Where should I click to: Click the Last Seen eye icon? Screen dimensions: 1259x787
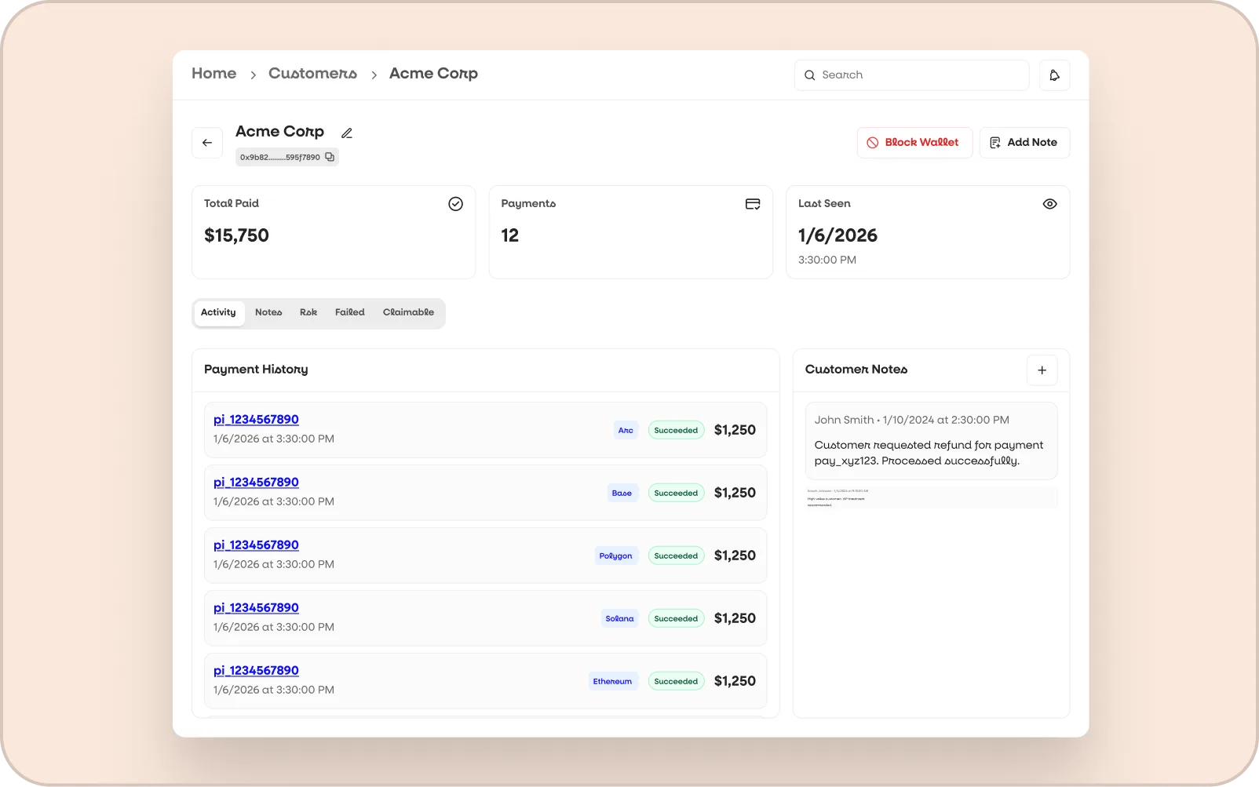pyautogui.click(x=1049, y=204)
